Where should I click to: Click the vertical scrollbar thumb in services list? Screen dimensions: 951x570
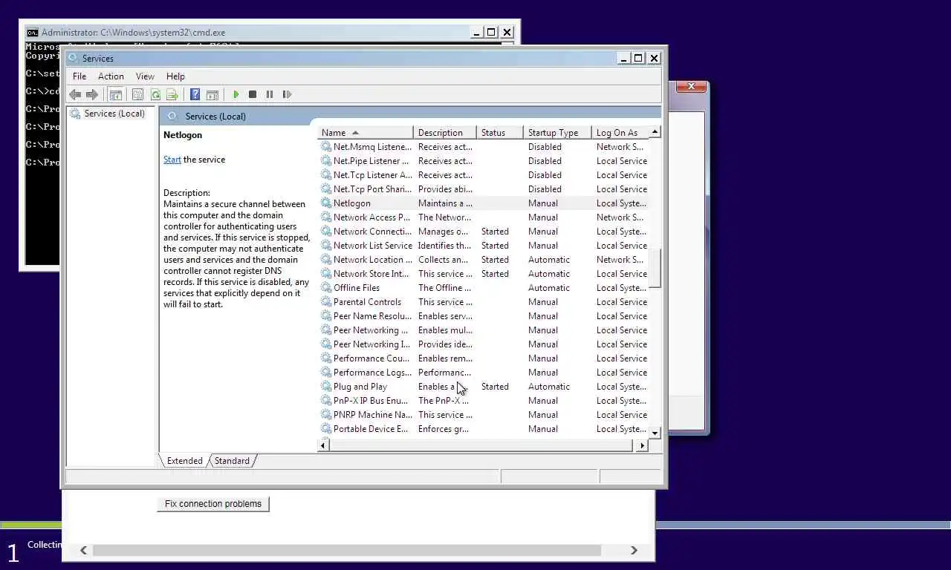(655, 269)
